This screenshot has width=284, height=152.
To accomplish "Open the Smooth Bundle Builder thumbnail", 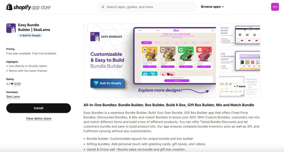I will pyautogui.click(x=240, y=35).
